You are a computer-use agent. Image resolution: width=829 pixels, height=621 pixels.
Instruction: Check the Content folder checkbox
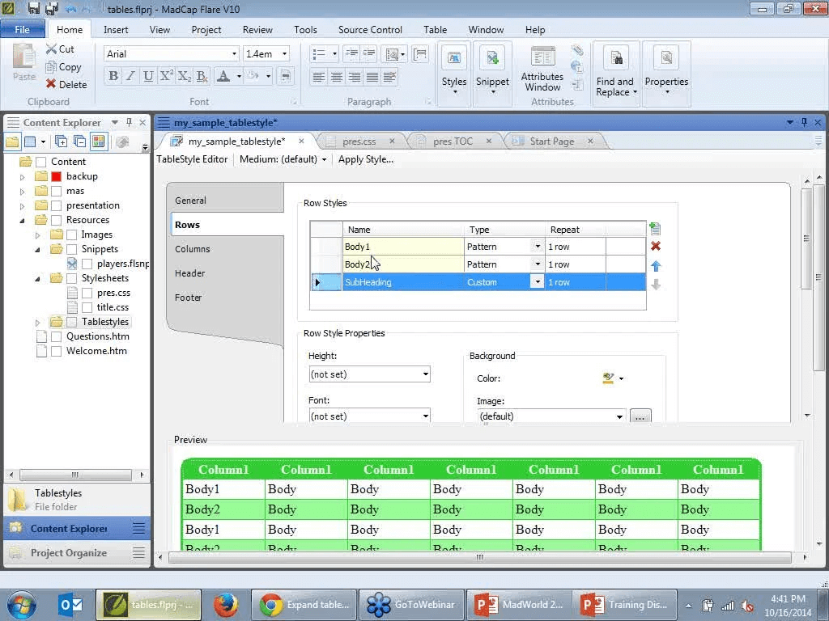pos(41,162)
